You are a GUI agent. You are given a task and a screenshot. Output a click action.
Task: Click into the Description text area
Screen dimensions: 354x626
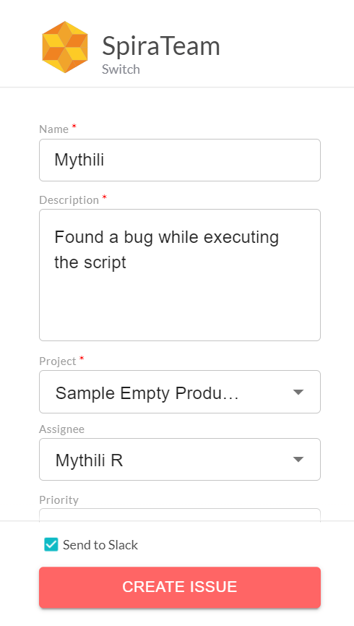(x=180, y=275)
